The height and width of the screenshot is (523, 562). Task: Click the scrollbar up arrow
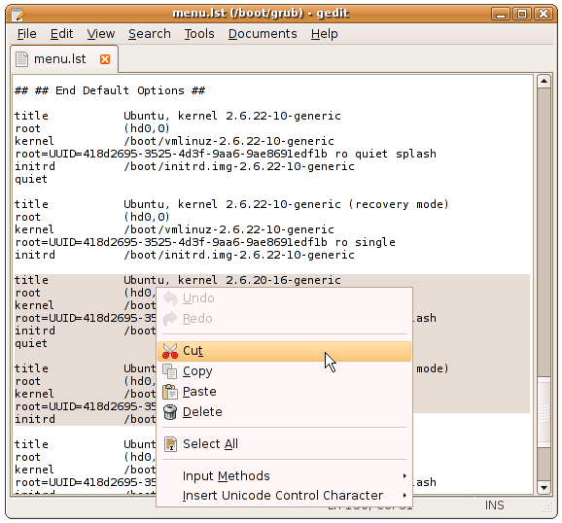pos(544,82)
